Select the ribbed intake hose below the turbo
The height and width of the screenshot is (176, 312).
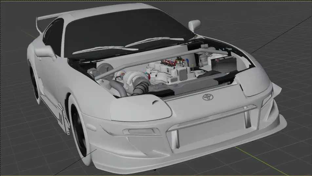(141, 88)
